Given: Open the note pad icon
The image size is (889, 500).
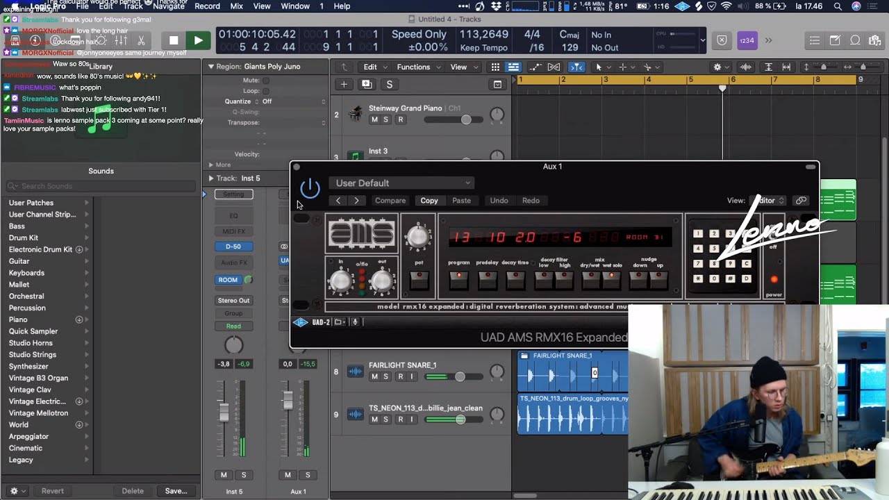Looking at the screenshot, I should 835,40.
